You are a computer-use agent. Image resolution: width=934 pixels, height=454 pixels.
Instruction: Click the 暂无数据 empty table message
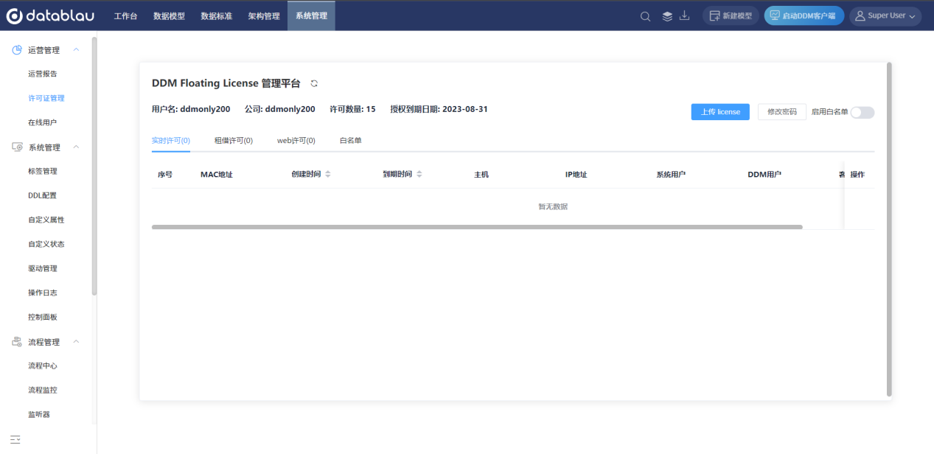553,207
